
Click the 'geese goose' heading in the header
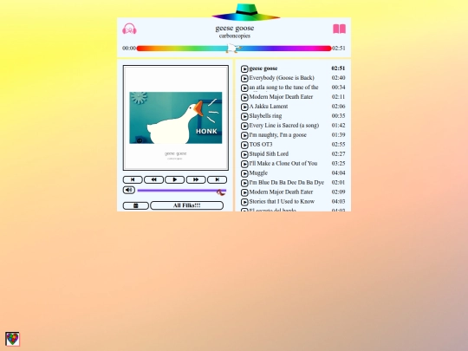click(x=235, y=29)
